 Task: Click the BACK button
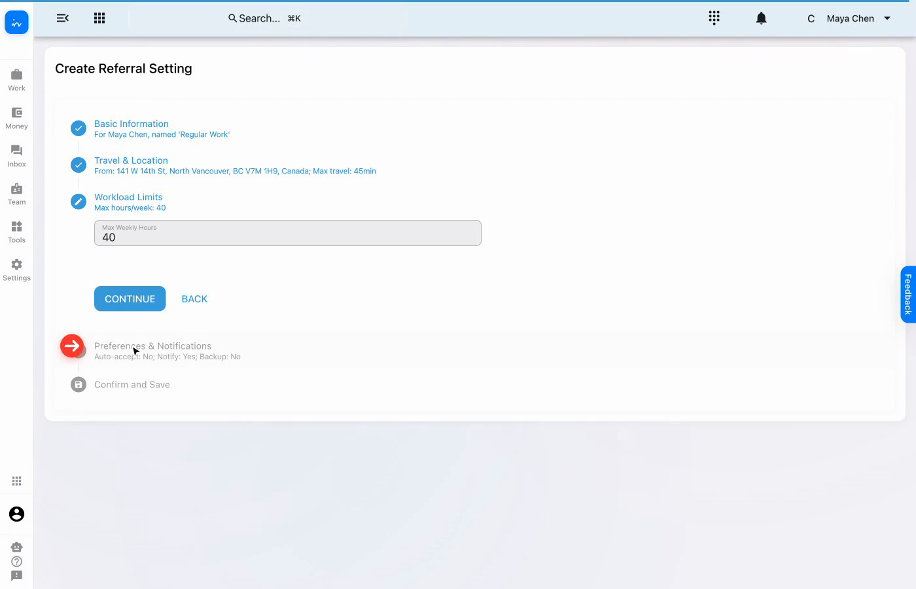pos(194,298)
